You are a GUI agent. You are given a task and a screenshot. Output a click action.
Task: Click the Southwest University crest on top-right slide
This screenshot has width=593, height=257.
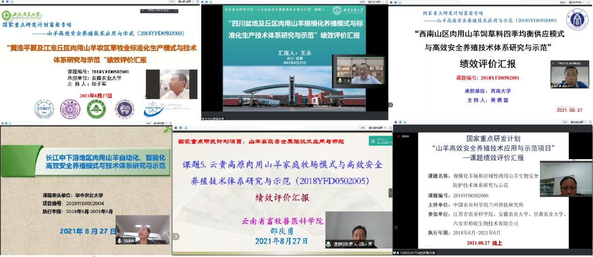point(577,20)
